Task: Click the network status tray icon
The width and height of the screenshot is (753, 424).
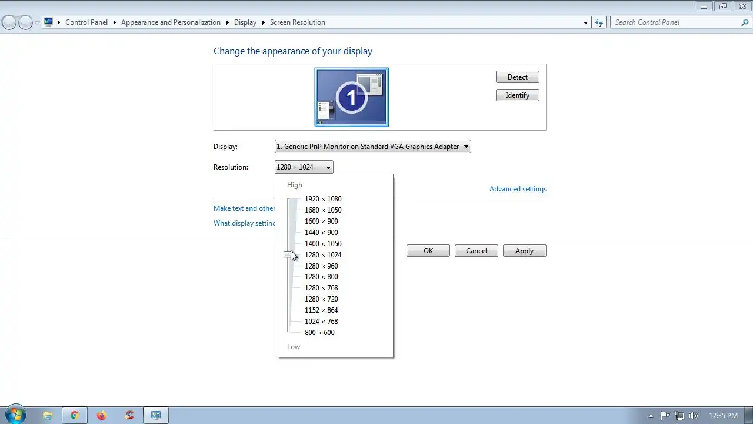Action: (679, 416)
